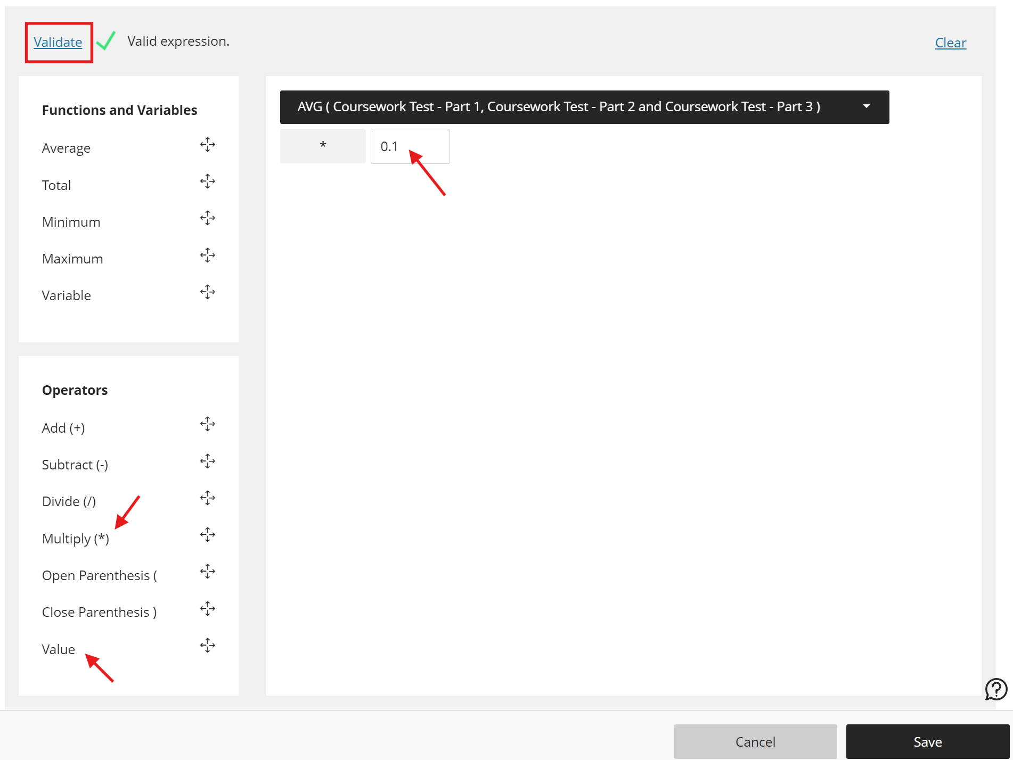Screen dimensions: 1013x760
Task: Select the Close Parenthesis ) label
Action: click(100, 612)
